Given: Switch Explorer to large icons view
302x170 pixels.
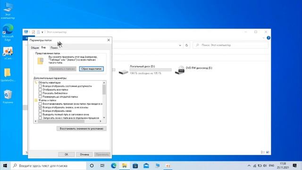Looking at the screenshot, I should (x=268, y=152).
